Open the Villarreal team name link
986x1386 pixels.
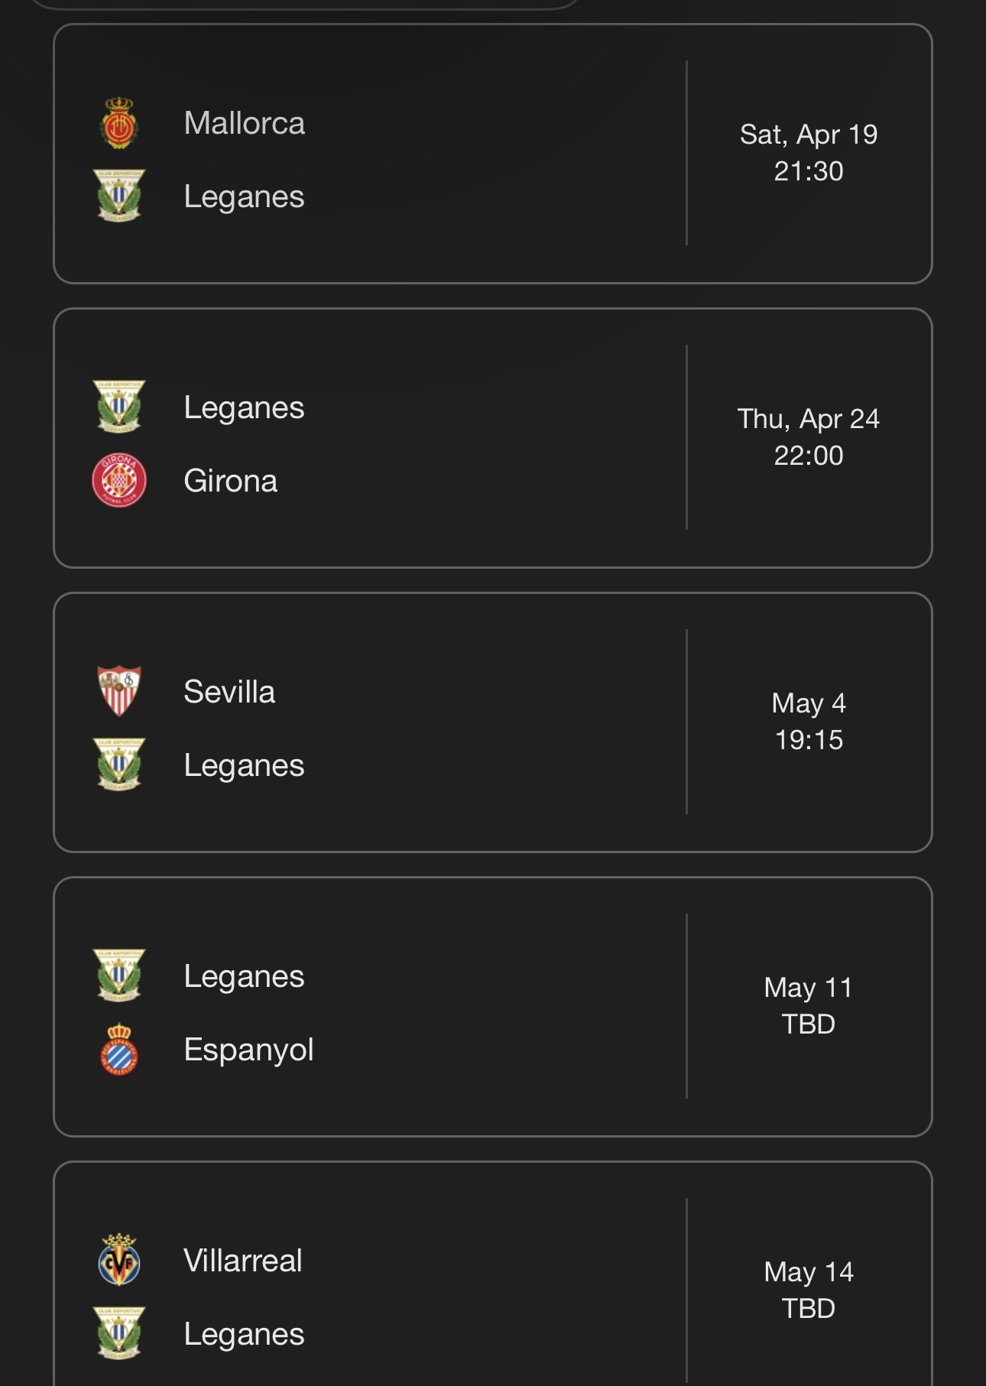pos(243,1261)
